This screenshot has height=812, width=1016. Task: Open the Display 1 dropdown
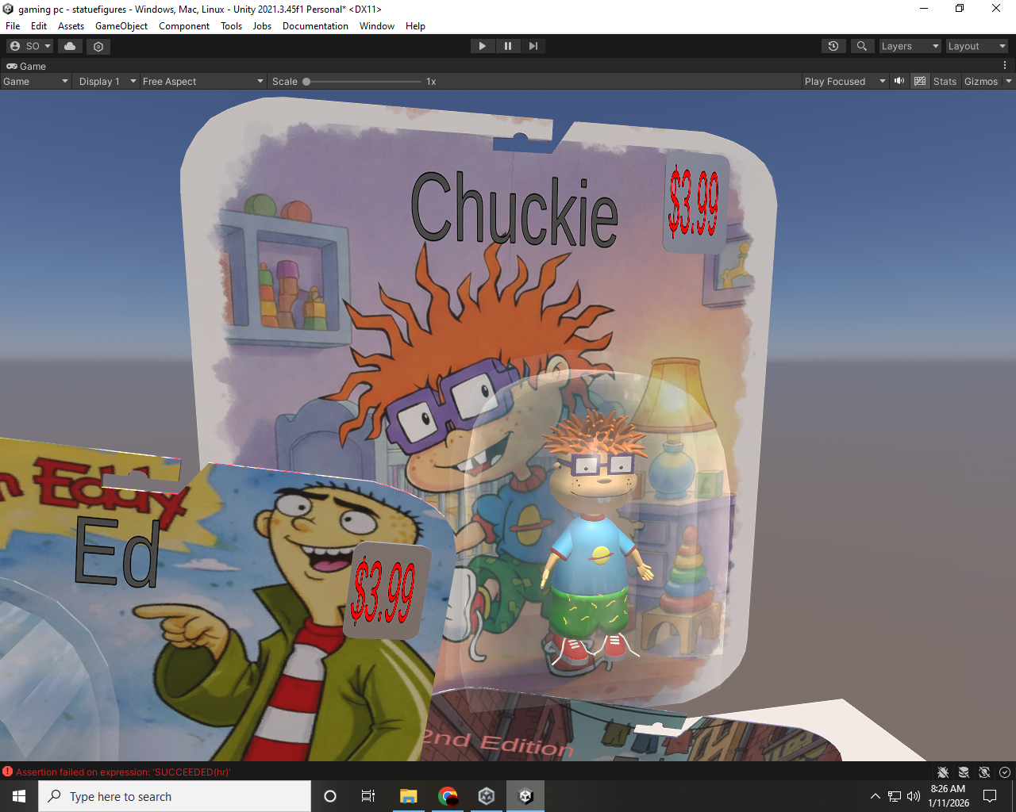point(107,81)
